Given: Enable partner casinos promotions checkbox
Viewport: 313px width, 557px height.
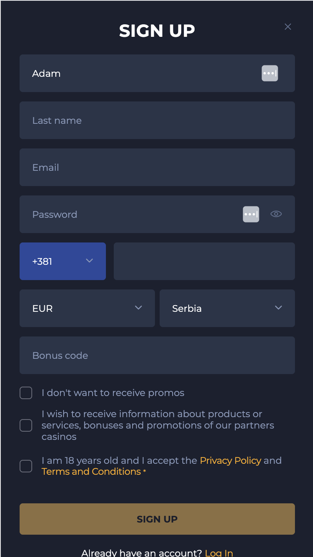Looking at the screenshot, I should click(26, 425).
